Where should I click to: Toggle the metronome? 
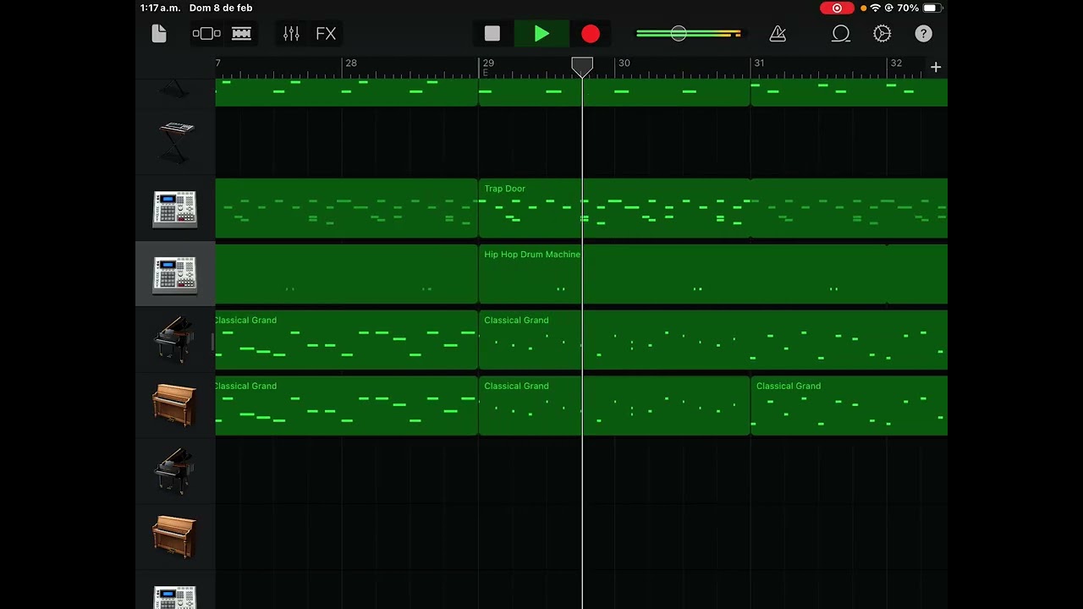(x=778, y=34)
